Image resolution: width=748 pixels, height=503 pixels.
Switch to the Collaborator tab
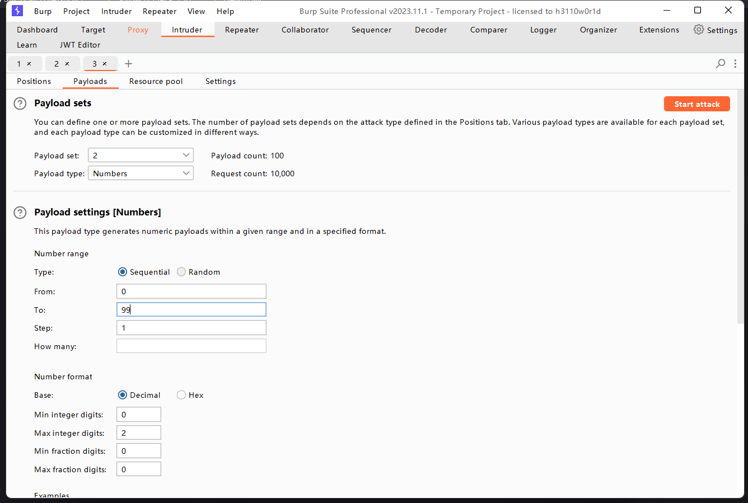point(305,30)
